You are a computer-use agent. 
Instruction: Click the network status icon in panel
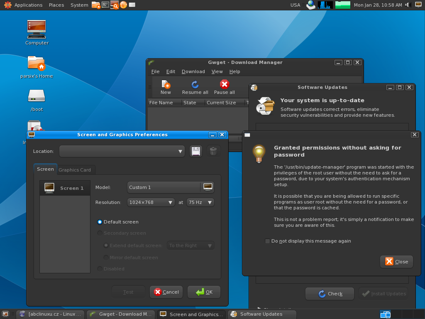pyautogui.click(x=310, y=5)
